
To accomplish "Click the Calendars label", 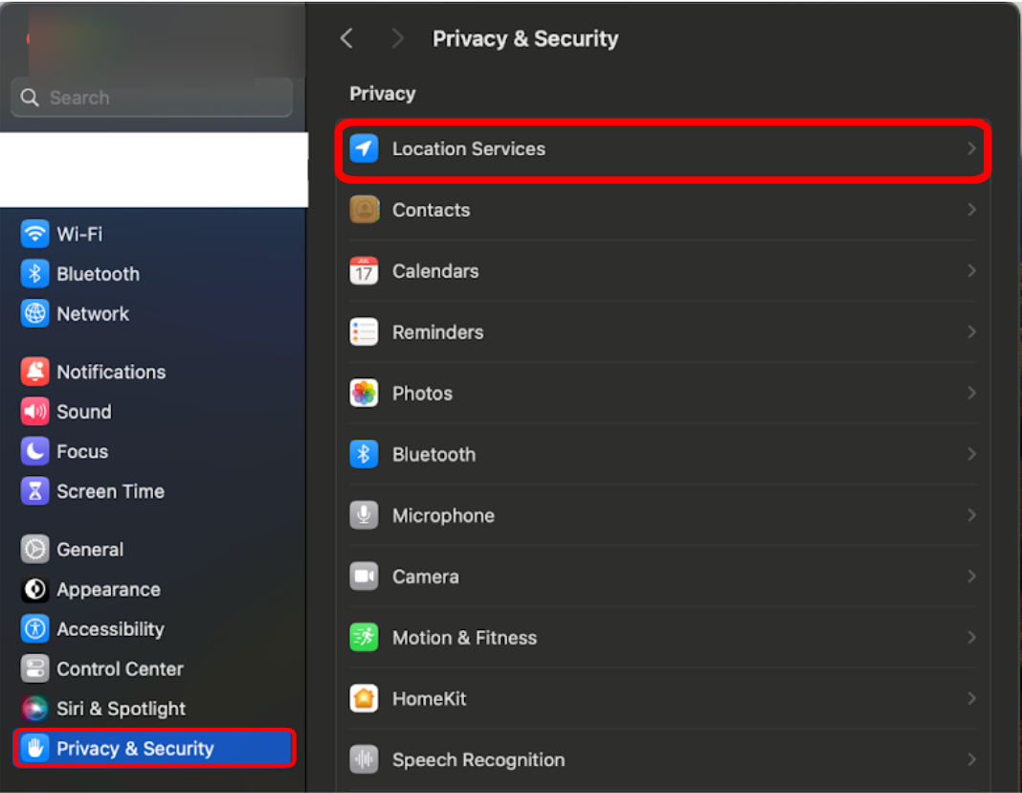I will (435, 271).
